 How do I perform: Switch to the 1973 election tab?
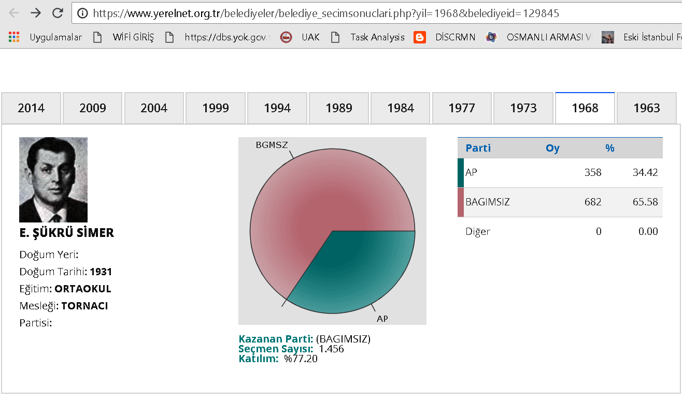(523, 108)
